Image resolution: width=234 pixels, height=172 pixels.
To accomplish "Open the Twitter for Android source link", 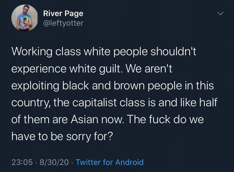I will click(110, 162).
